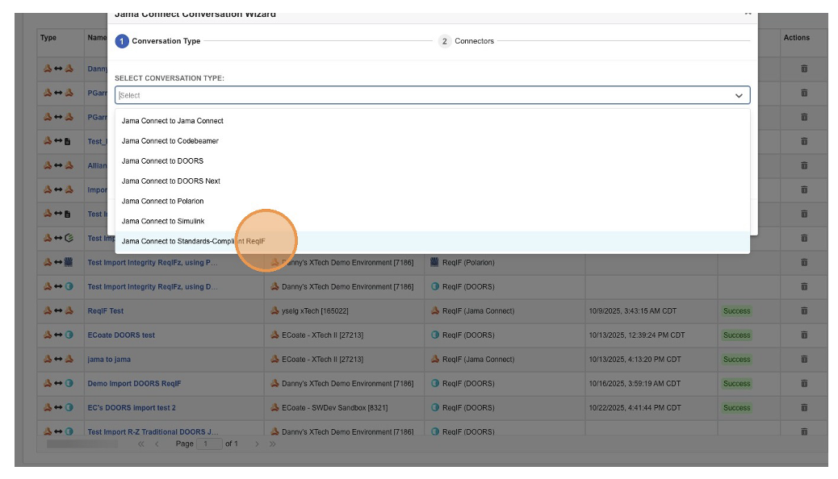Click the horizontal scrollbar below the table
The width and height of the screenshot is (838, 479).
(x=82, y=444)
